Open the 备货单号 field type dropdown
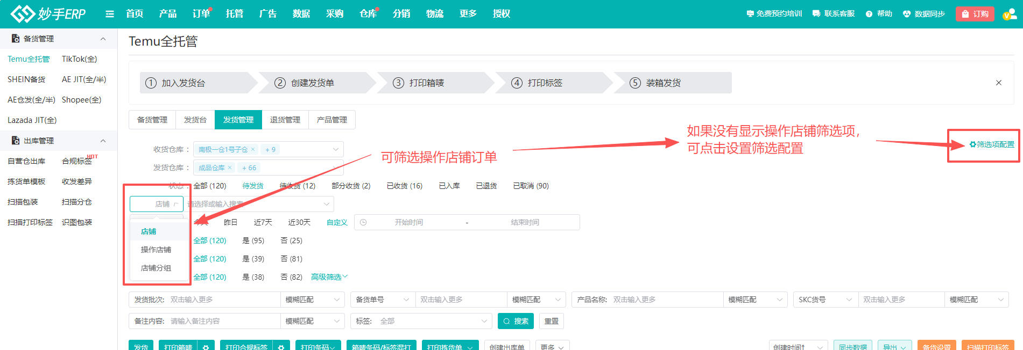 pyautogui.click(x=383, y=300)
